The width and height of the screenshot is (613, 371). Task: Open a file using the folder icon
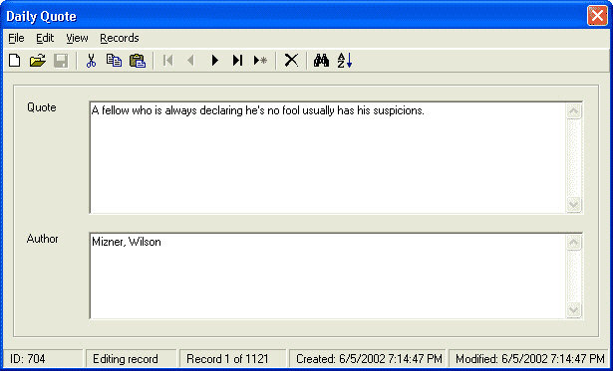(x=38, y=61)
